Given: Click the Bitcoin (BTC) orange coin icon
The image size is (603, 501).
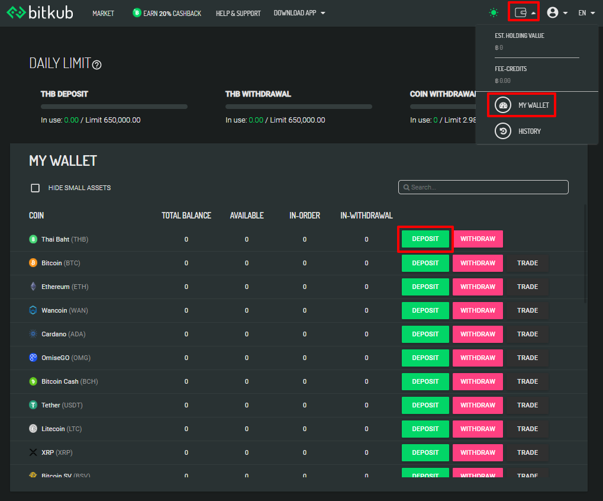Looking at the screenshot, I should click(33, 263).
